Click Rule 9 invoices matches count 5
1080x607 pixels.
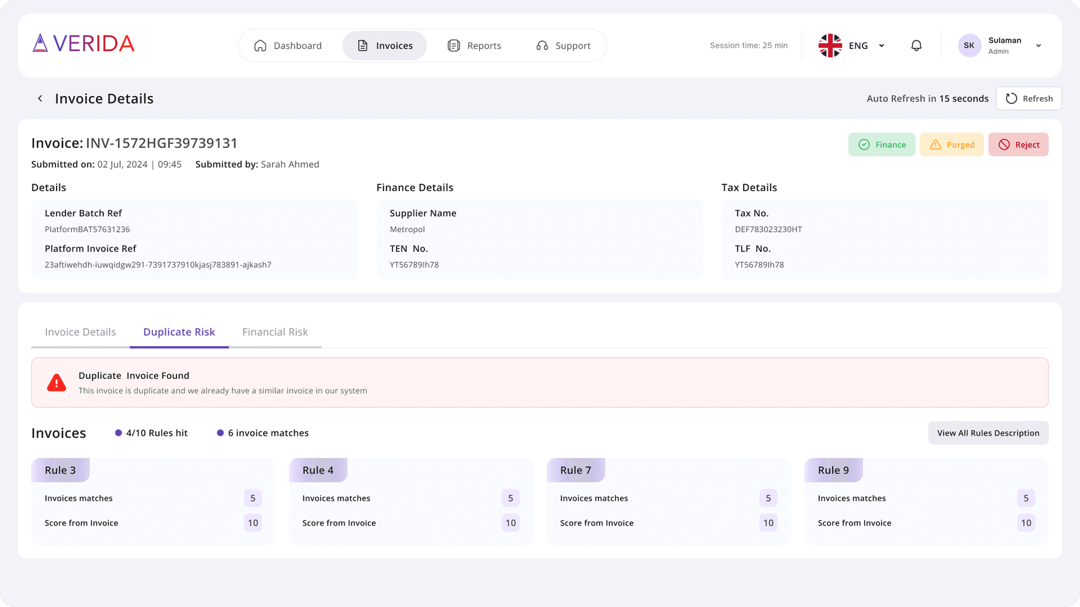(x=1026, y=498)
